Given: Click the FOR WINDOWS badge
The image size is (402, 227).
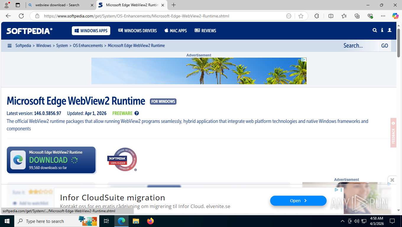Looking at the screenshot, I should click(x=163, y=101).
